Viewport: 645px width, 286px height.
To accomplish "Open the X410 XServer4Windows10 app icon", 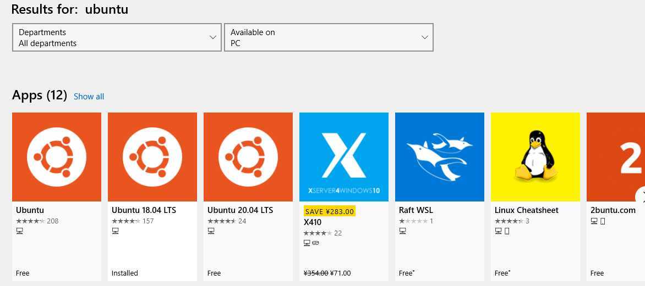I will pos(344,157).
